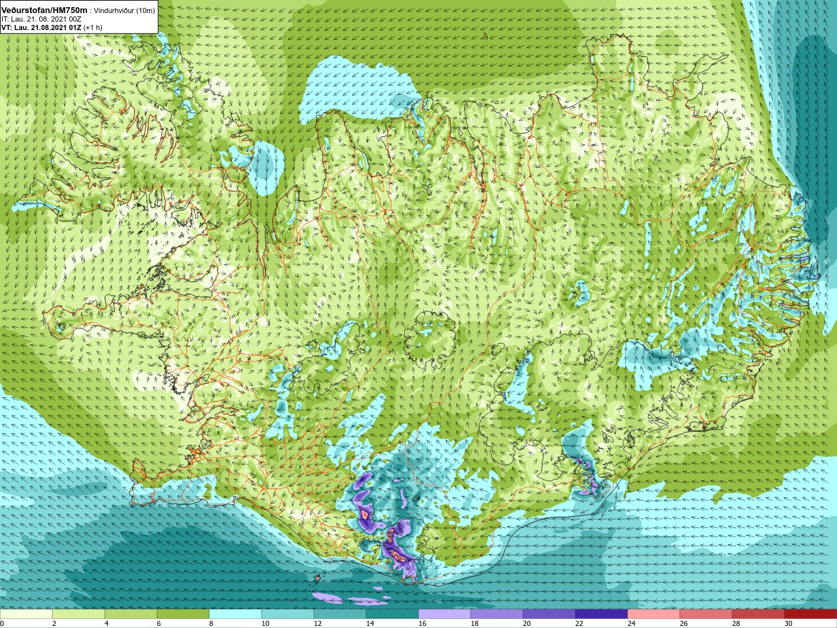Click the legend scale label '2'
This screenshot has width=837, height=628.
(55, 623)
